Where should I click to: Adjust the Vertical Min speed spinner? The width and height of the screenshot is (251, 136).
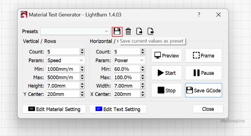pos(82,69)
